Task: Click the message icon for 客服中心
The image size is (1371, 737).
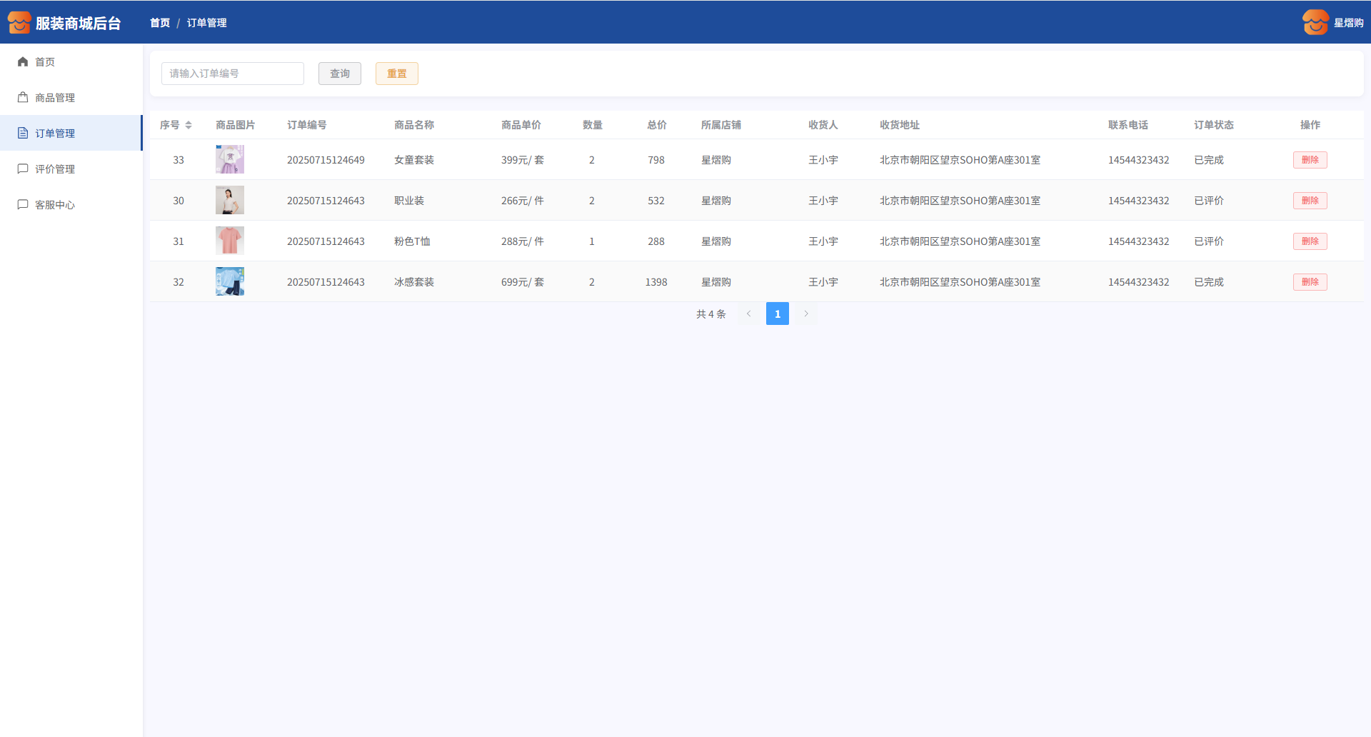Action: pos(23,205)
